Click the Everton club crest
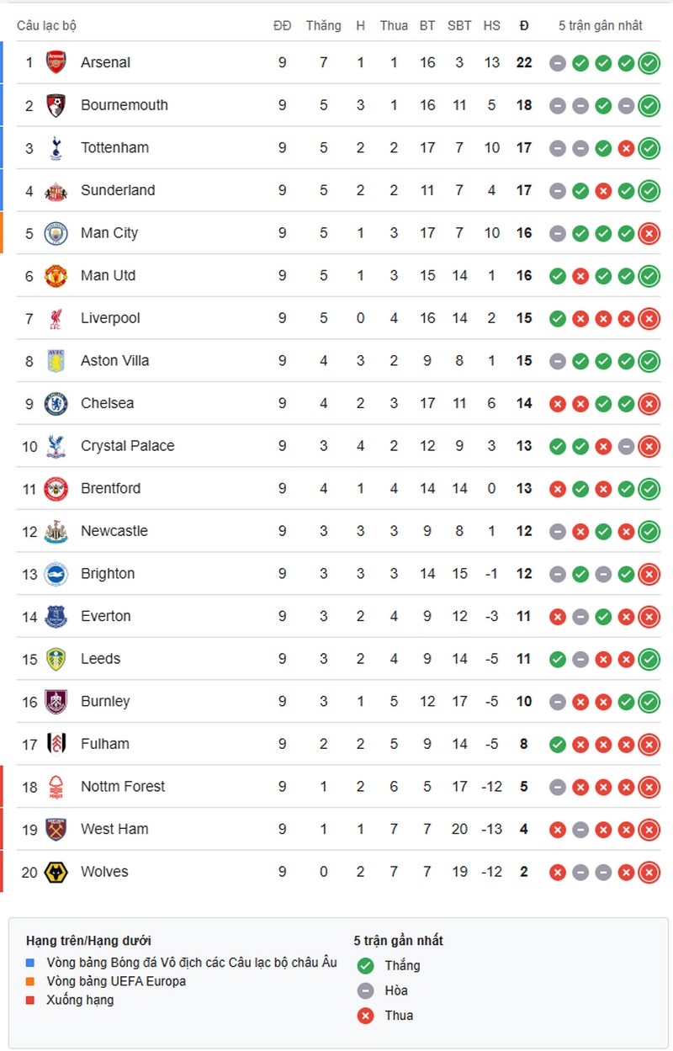 (x=56, y=616)
